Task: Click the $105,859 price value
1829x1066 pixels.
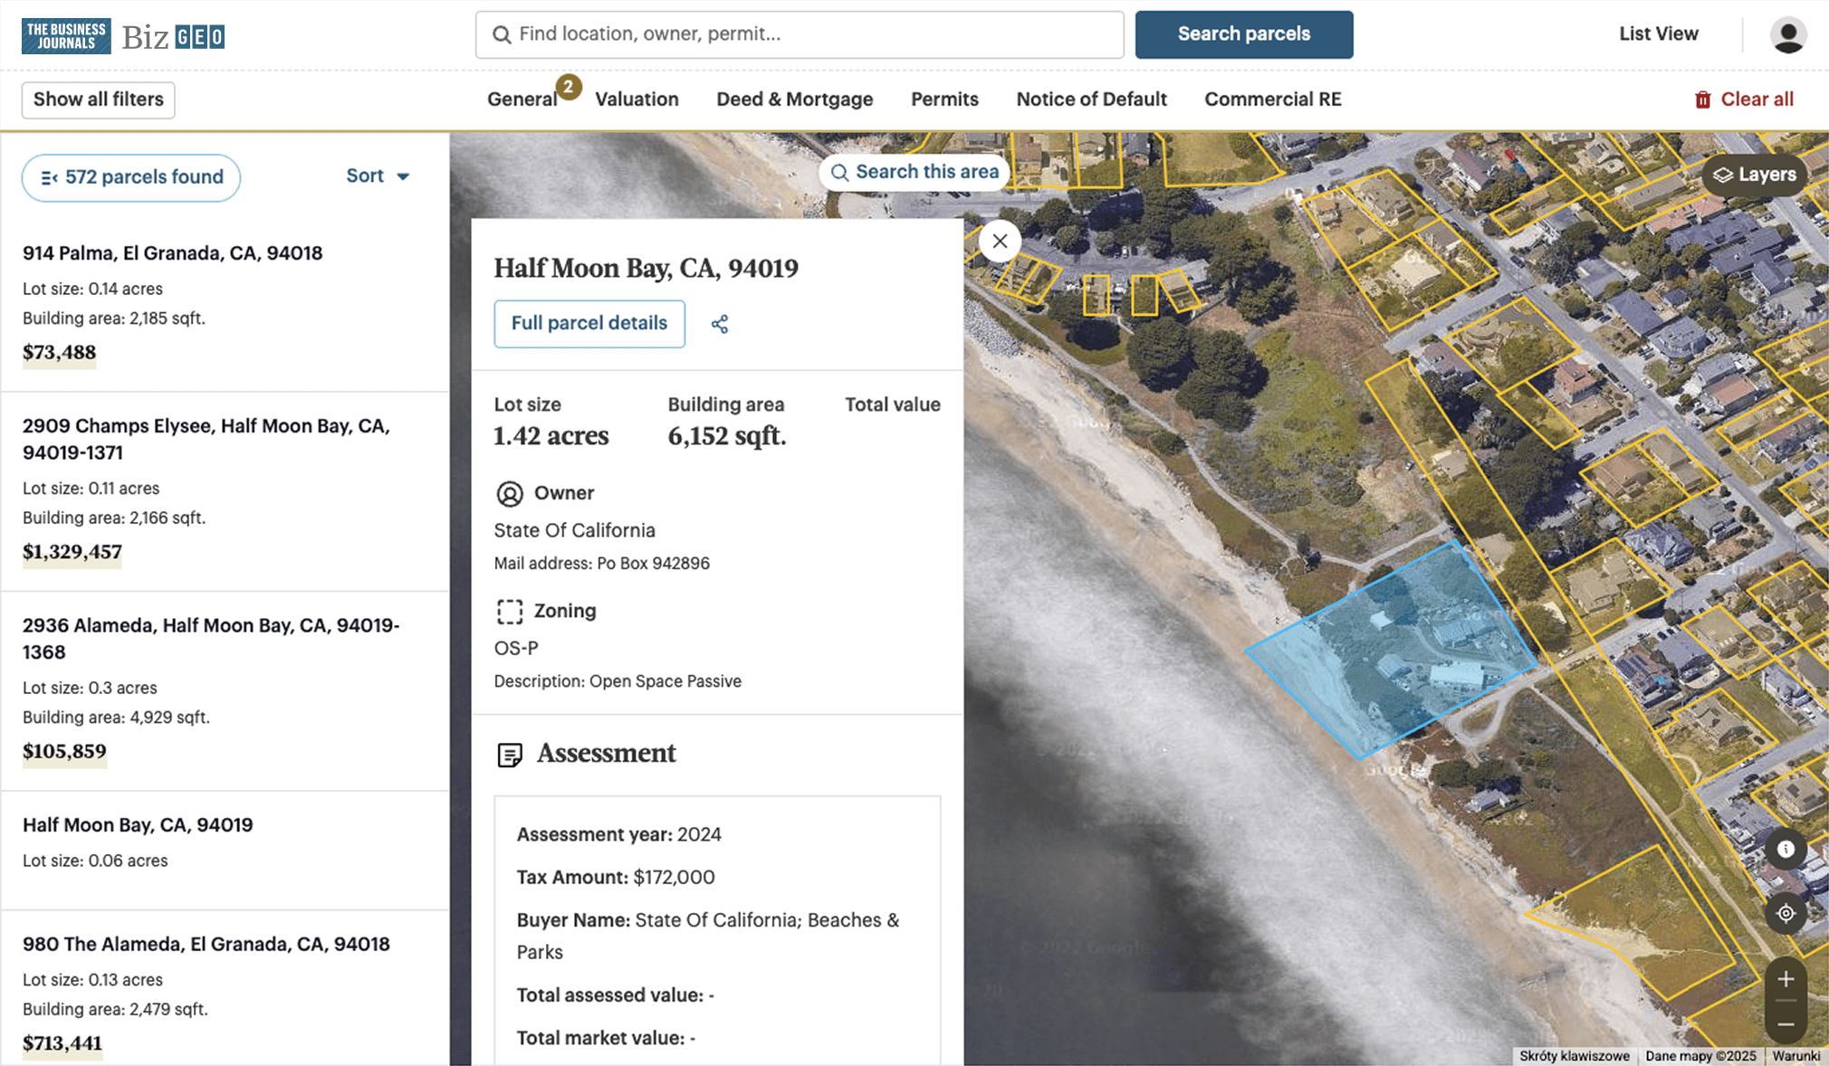Action: point(64,752)
